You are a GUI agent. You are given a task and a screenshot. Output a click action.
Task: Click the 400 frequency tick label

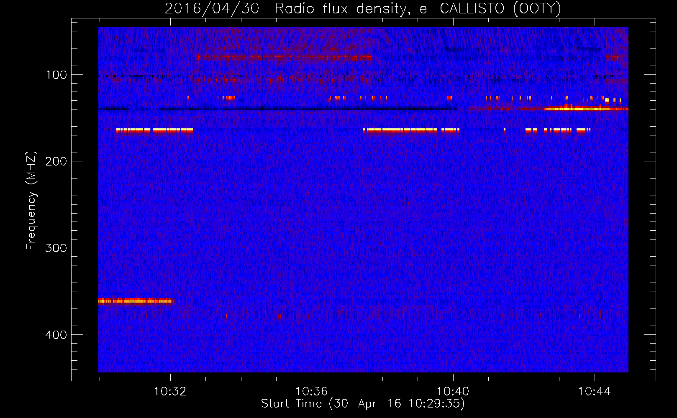56,334
